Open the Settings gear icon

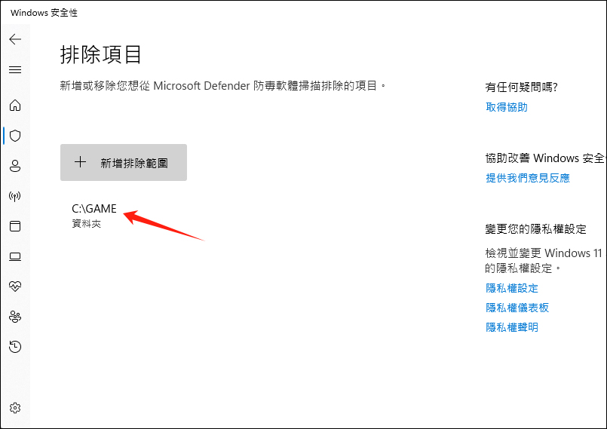15,408
